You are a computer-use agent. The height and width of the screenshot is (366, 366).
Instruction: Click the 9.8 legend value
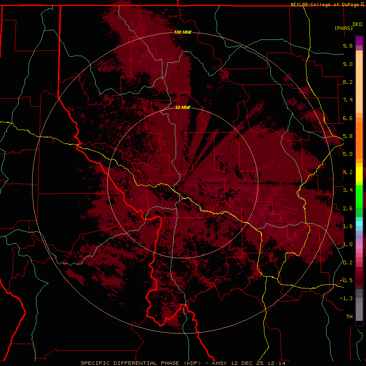(x=348, y=46)
